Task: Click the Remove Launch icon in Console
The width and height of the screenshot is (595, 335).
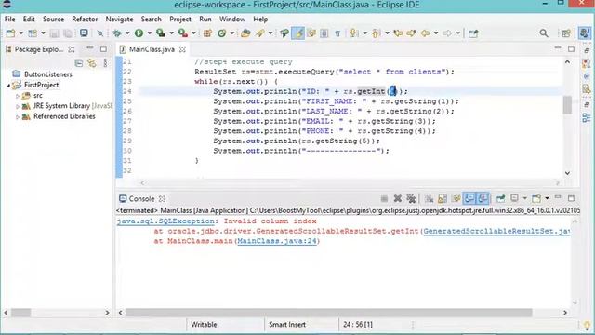Action: point(398,198)
